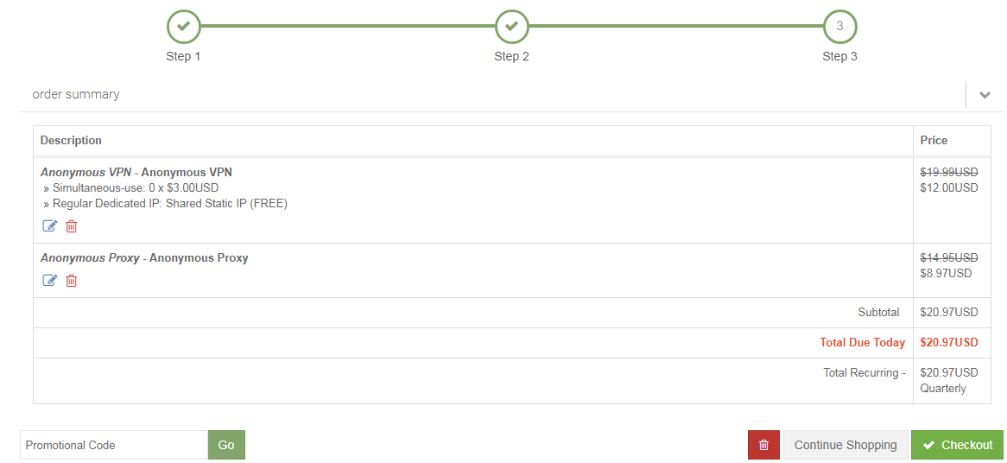Click Continue Shopping
1007x463 pixels.
tap(845, 445)
